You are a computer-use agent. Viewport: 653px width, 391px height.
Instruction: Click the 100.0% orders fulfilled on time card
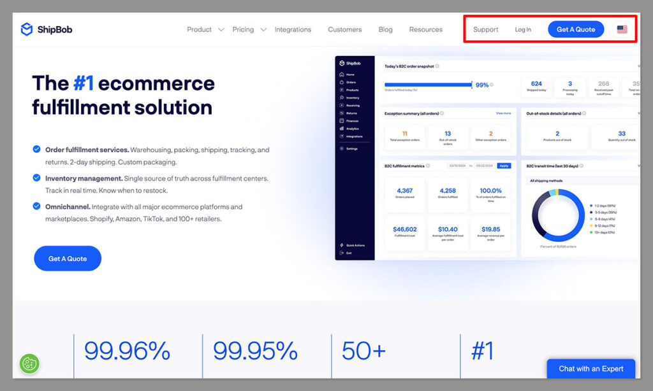pyautogui.click(x=490, y=194)
